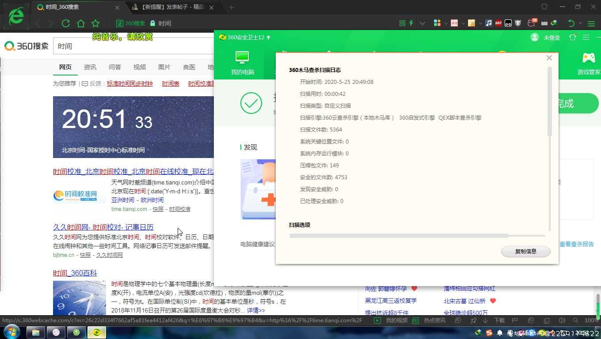Select the 视频 search category tab

point(140,67)
